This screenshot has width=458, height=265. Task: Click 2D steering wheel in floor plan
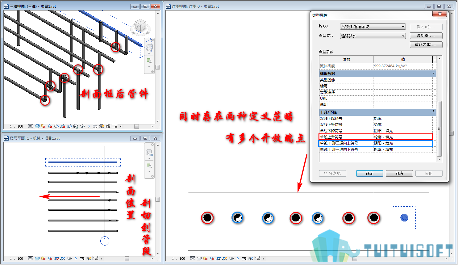149,153
